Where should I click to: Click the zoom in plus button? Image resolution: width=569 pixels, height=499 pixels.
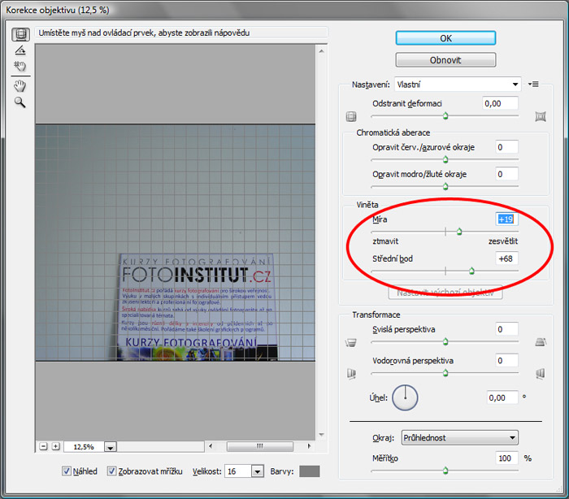[x=55, y=446]
